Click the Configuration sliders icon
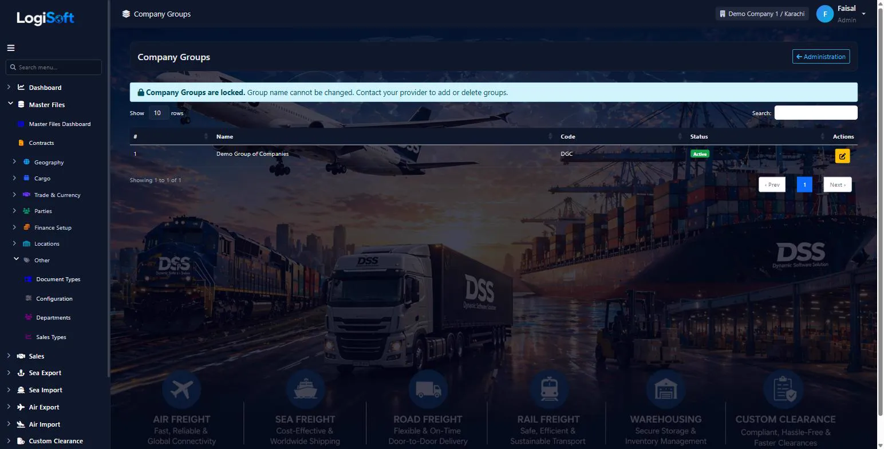The image size is (884, 449). [28, 298]
